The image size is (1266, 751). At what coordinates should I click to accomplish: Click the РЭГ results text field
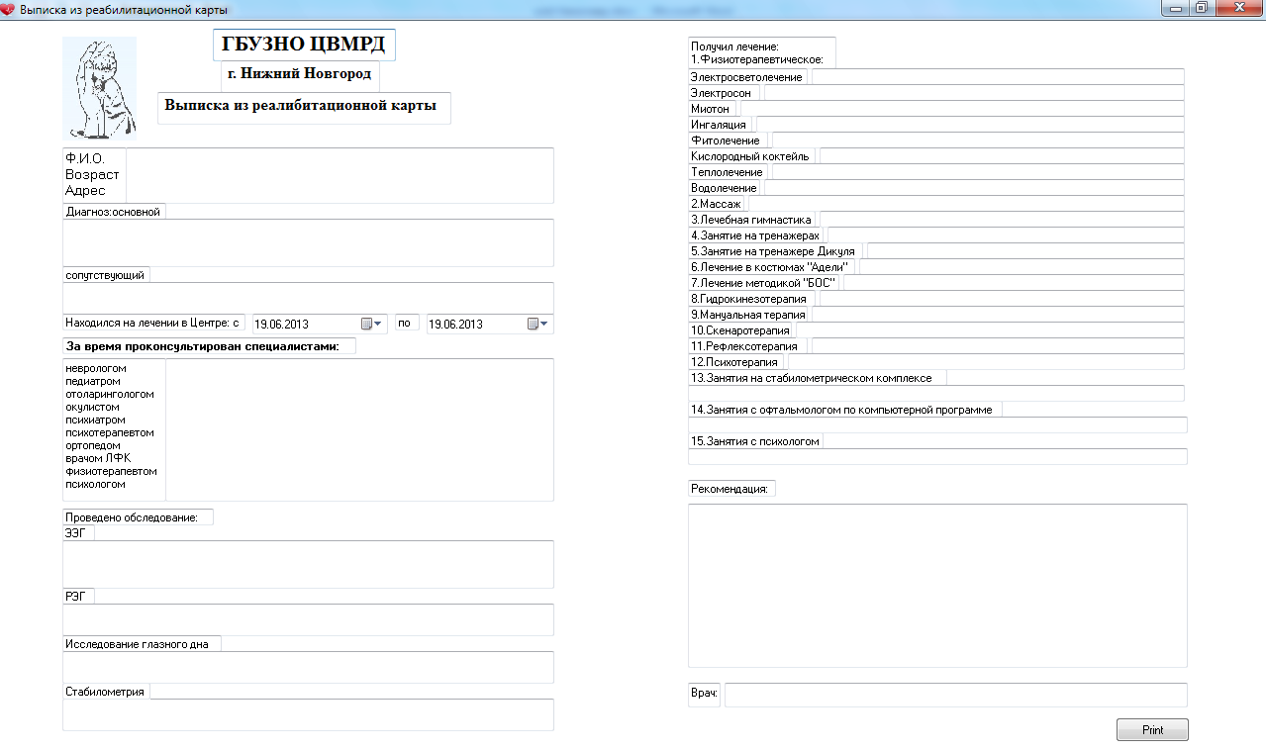[308, 619]
